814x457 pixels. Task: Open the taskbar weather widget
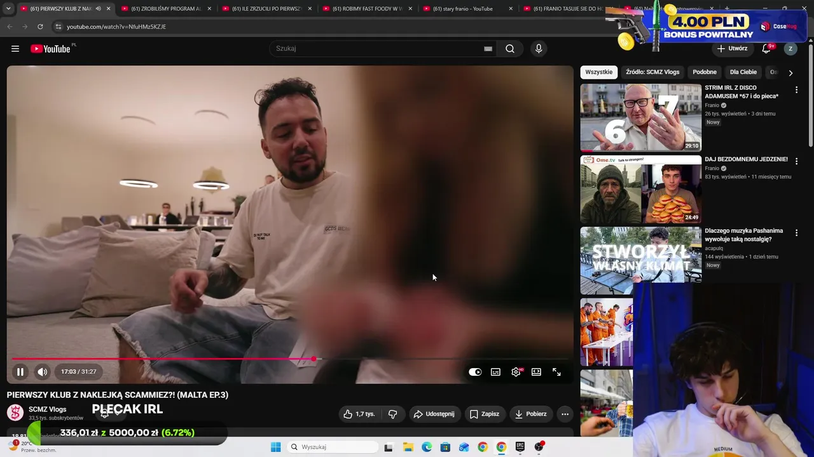click(x=33, y=446)
